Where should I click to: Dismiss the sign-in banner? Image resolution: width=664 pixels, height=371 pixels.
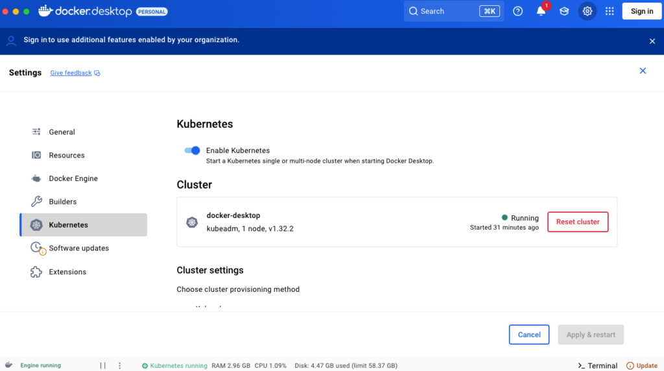click(x=652, y=41)
